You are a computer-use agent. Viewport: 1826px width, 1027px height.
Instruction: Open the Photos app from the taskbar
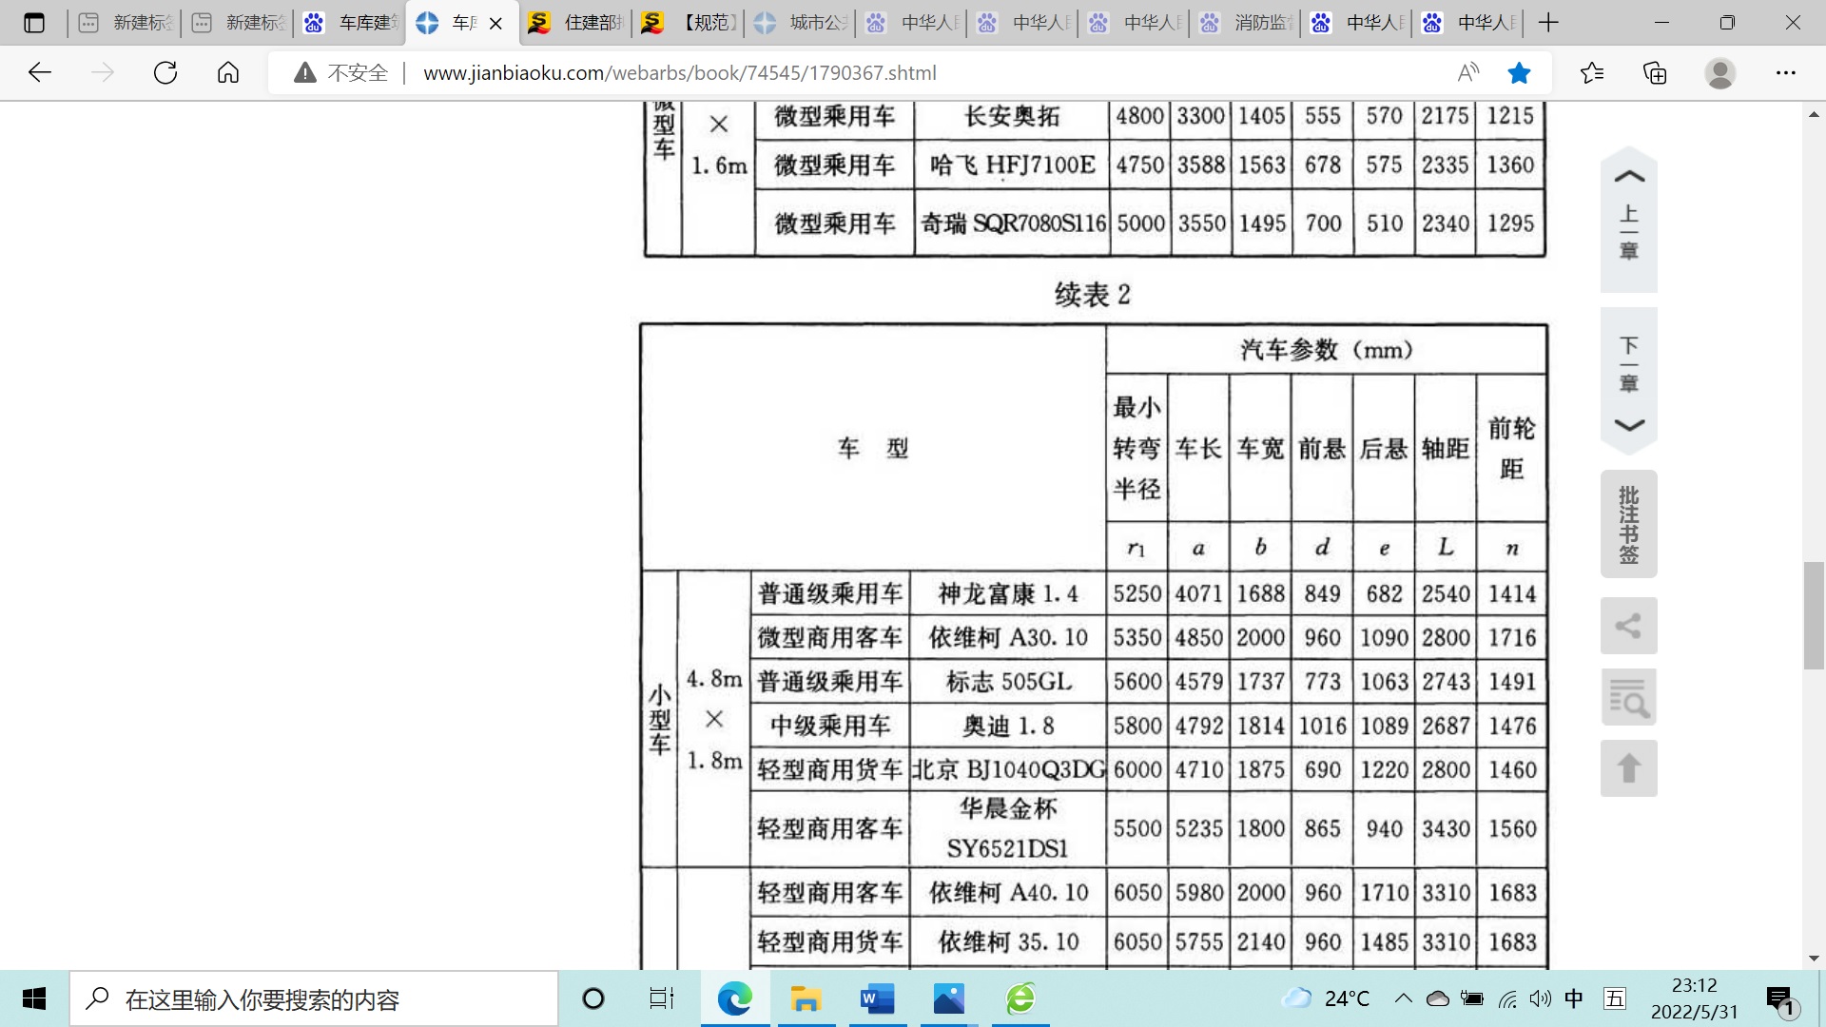click(948, 998)
